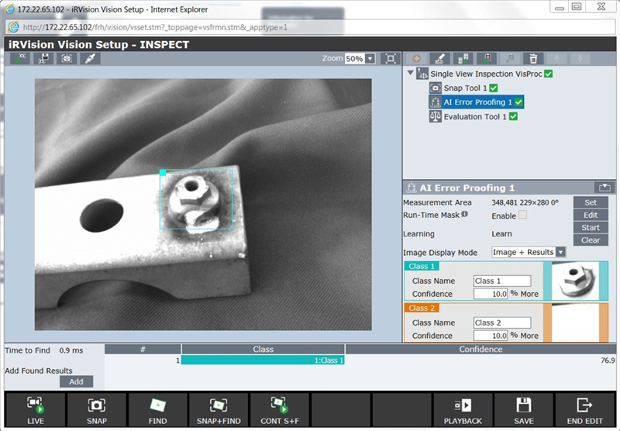620x431 pixels.
Task: Select Snap Tool 1 in the tree
Action: 465,88
